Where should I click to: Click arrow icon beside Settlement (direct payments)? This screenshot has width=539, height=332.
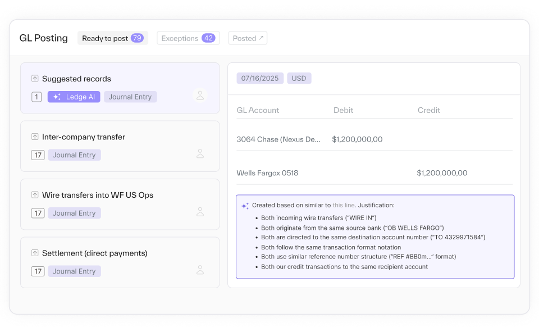tap(35, 253)
